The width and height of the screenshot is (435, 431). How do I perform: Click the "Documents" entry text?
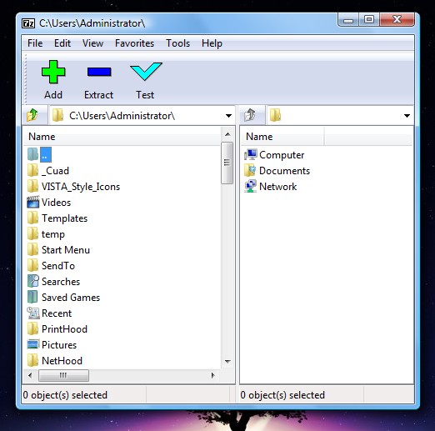point(284,171)
